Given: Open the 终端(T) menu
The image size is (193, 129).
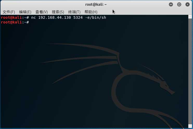Looking at the screenshot, I should [x=74, y=12].
